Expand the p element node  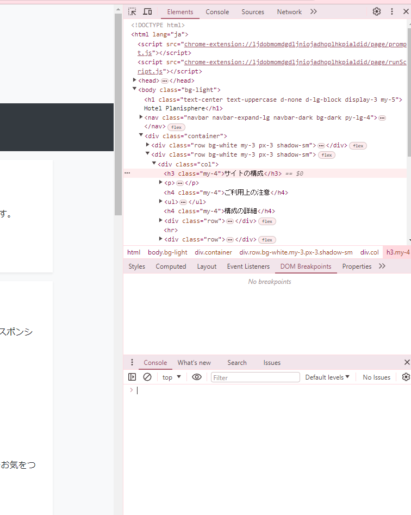coord(160,182)
